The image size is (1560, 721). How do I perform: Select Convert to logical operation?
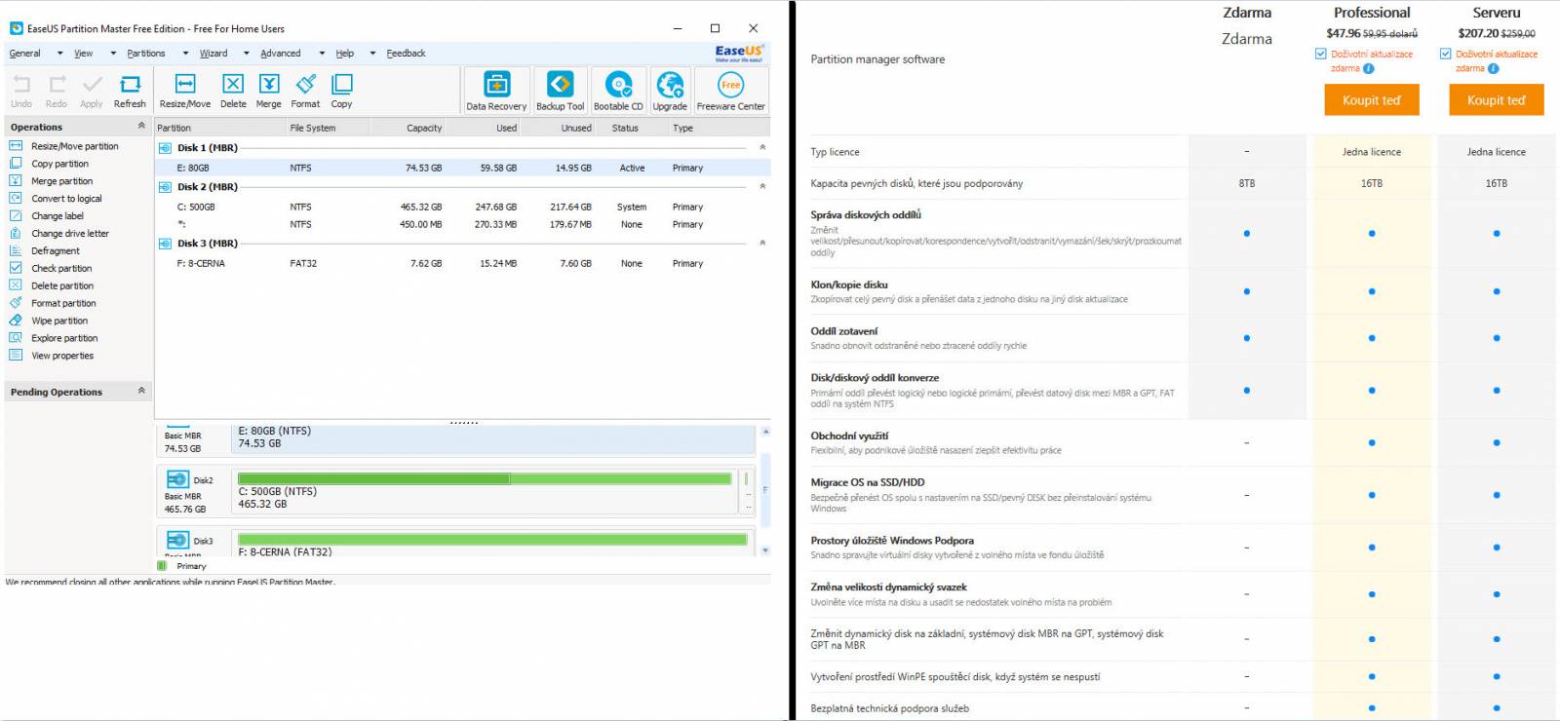pos(57,199)
